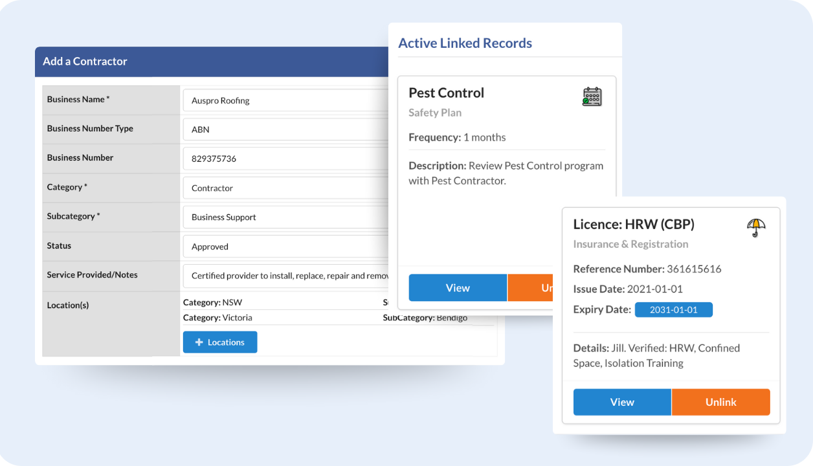This screenshot has width=813, height=466.
Task: Open the Subcategory dropdown showing Business Support
Action: point(285,217)
